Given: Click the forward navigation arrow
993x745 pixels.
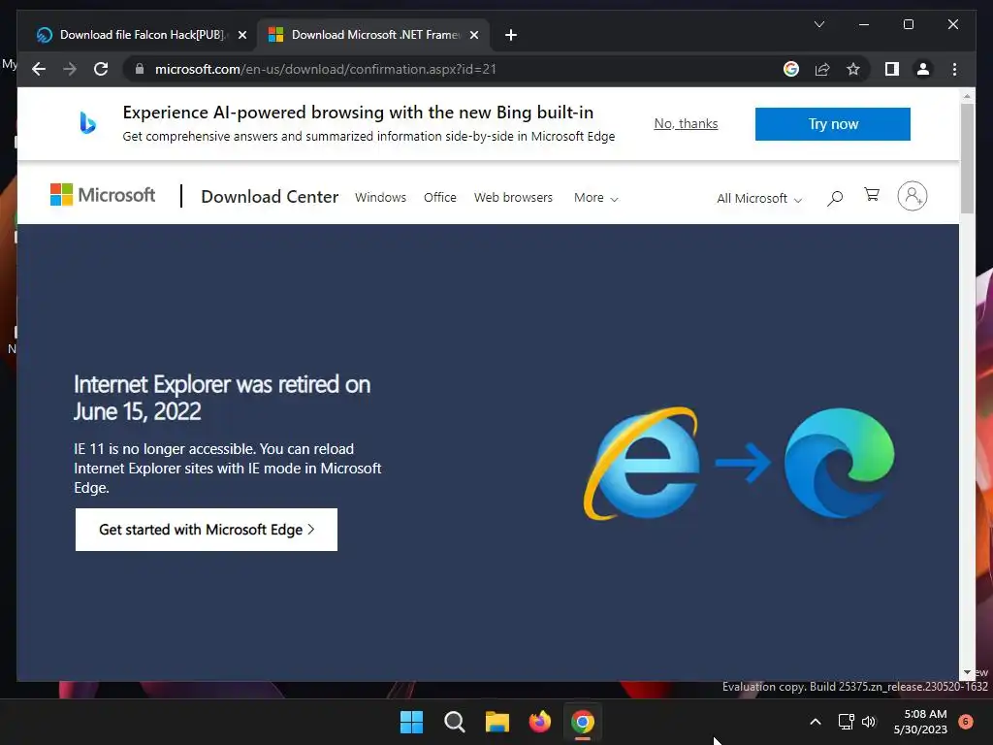Looking at the screenshot, I should [x=70, y=69].
